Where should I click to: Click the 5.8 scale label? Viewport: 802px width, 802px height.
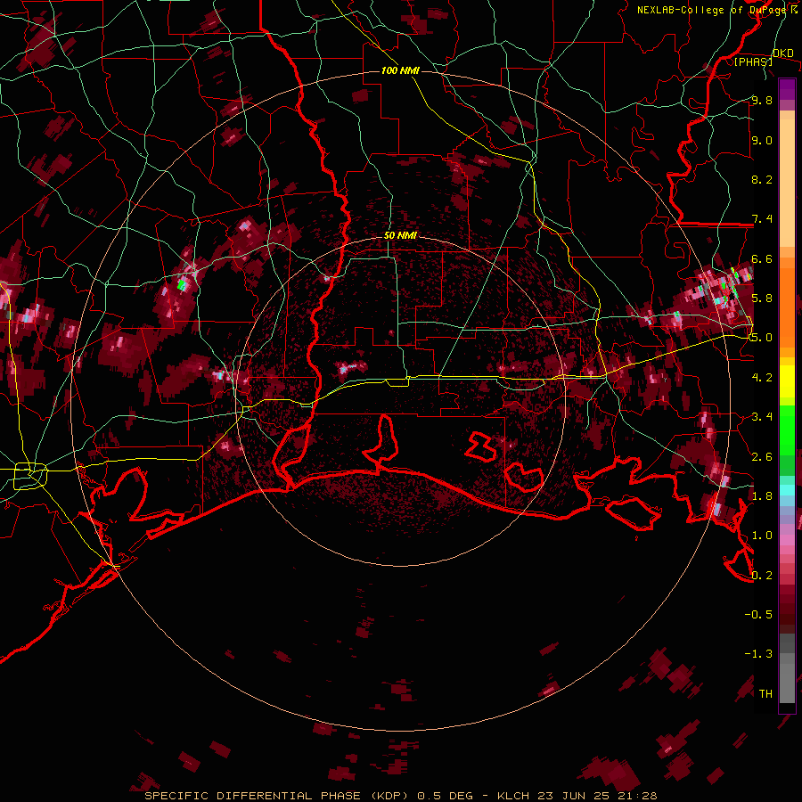(762, 299)
